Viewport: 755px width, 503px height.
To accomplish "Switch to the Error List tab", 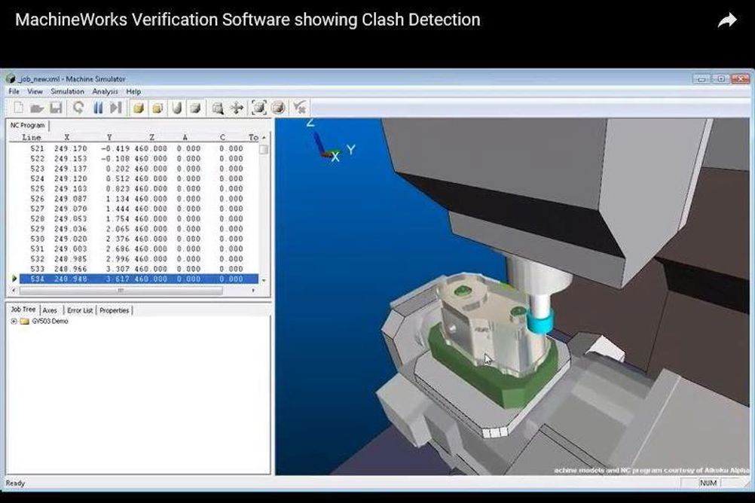I will (x=80, y=310).
